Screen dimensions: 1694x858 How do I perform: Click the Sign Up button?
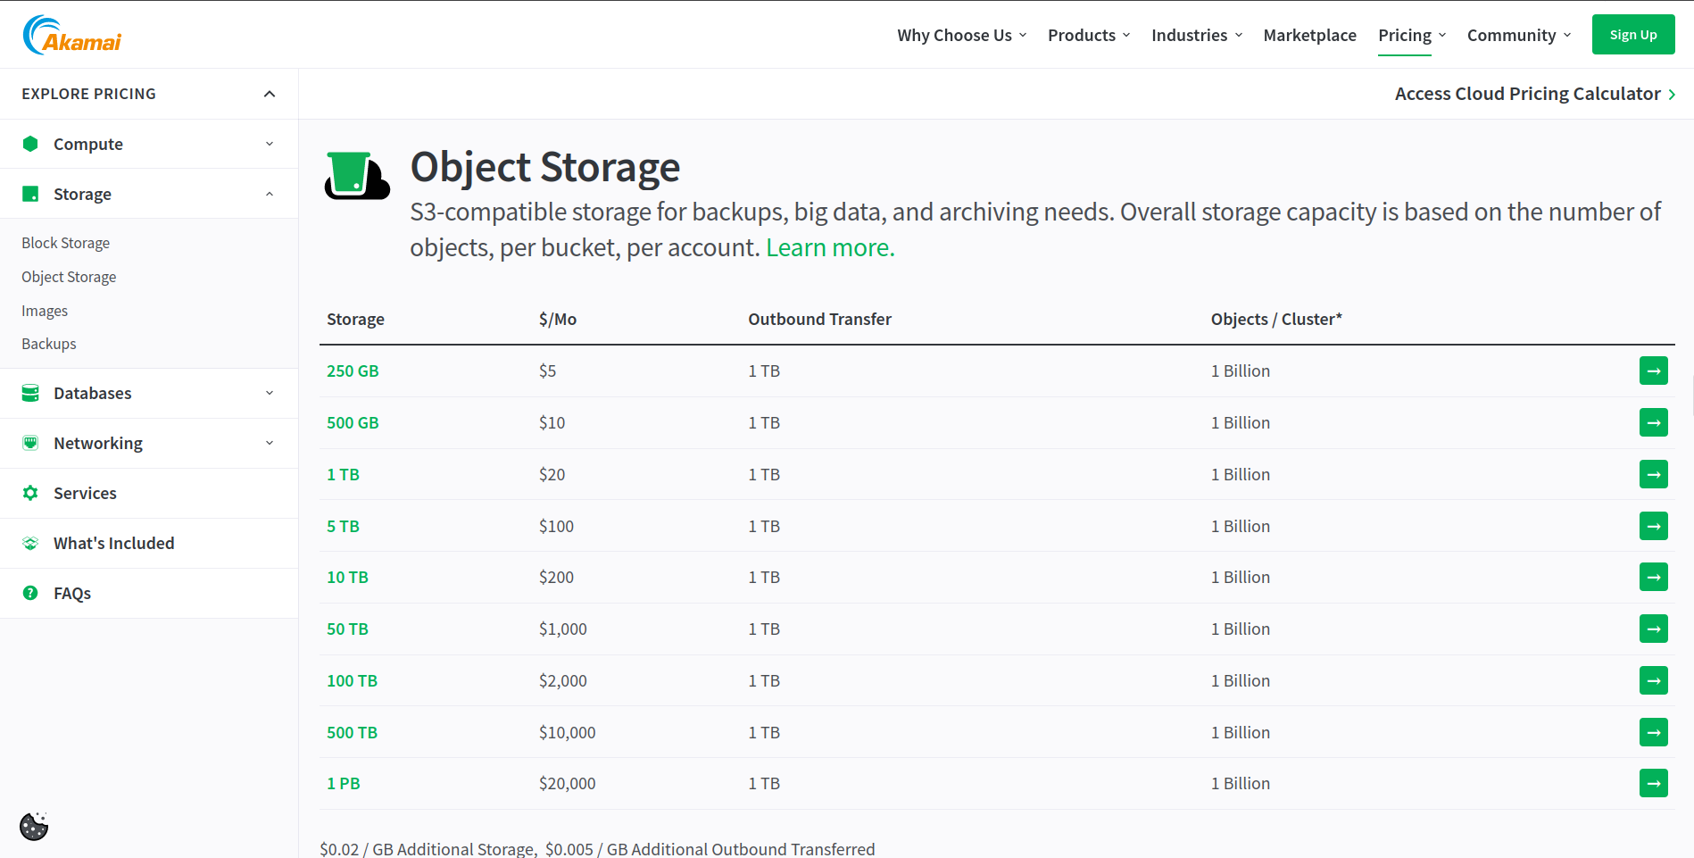[x=1632, y=35]
